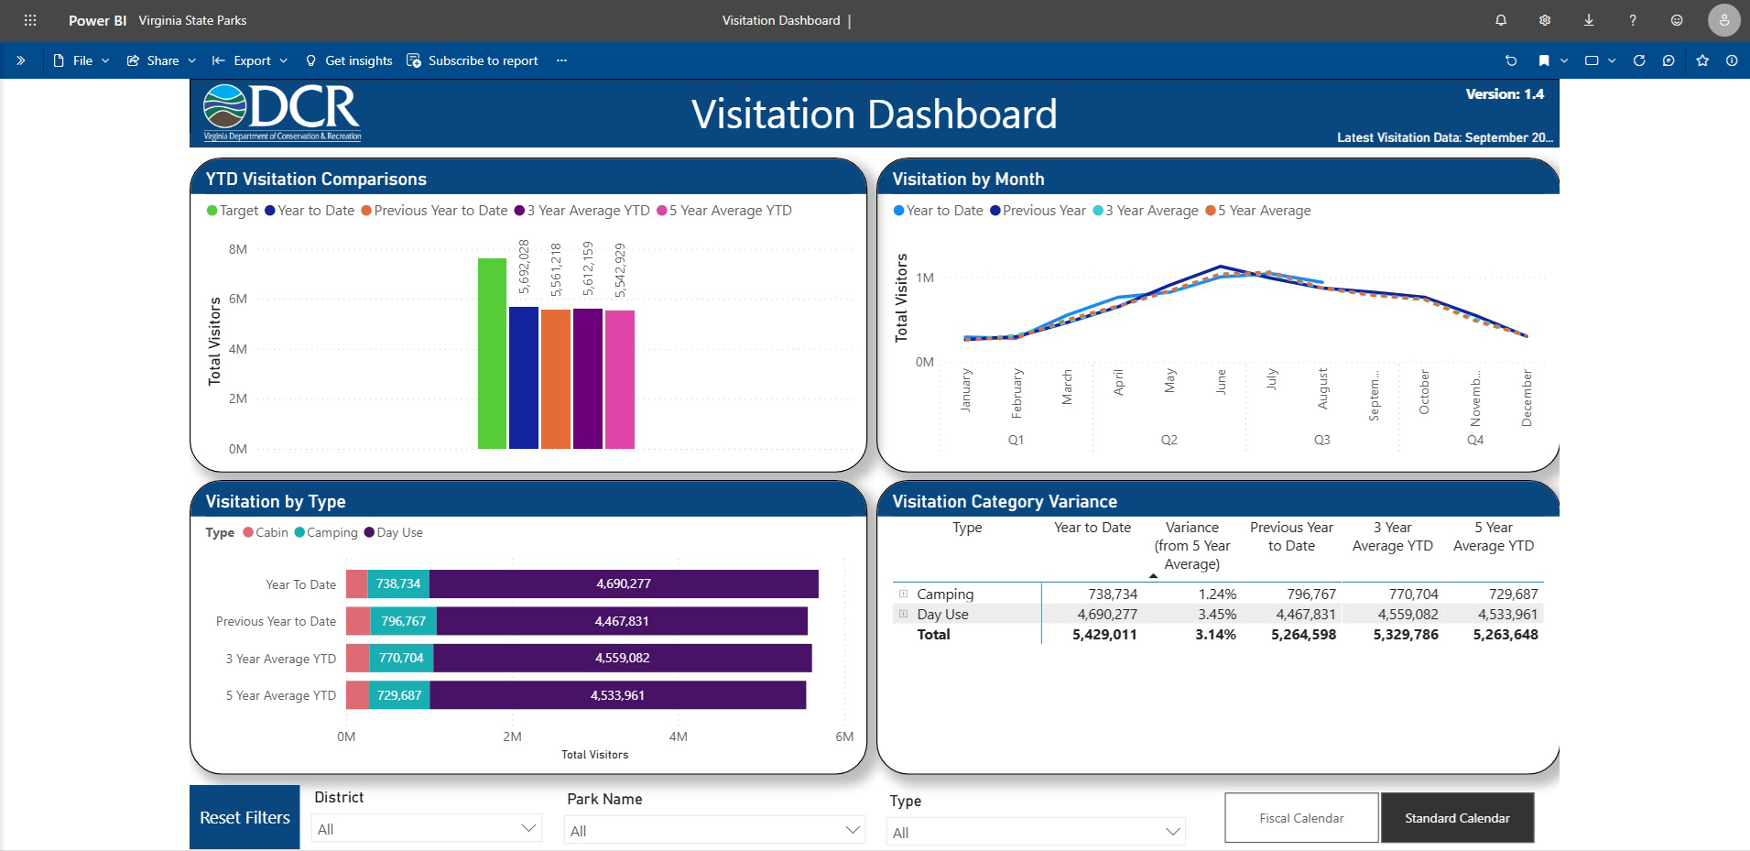
Task: Open the comments speech bubble icon
Action: tap(1668, 60)
